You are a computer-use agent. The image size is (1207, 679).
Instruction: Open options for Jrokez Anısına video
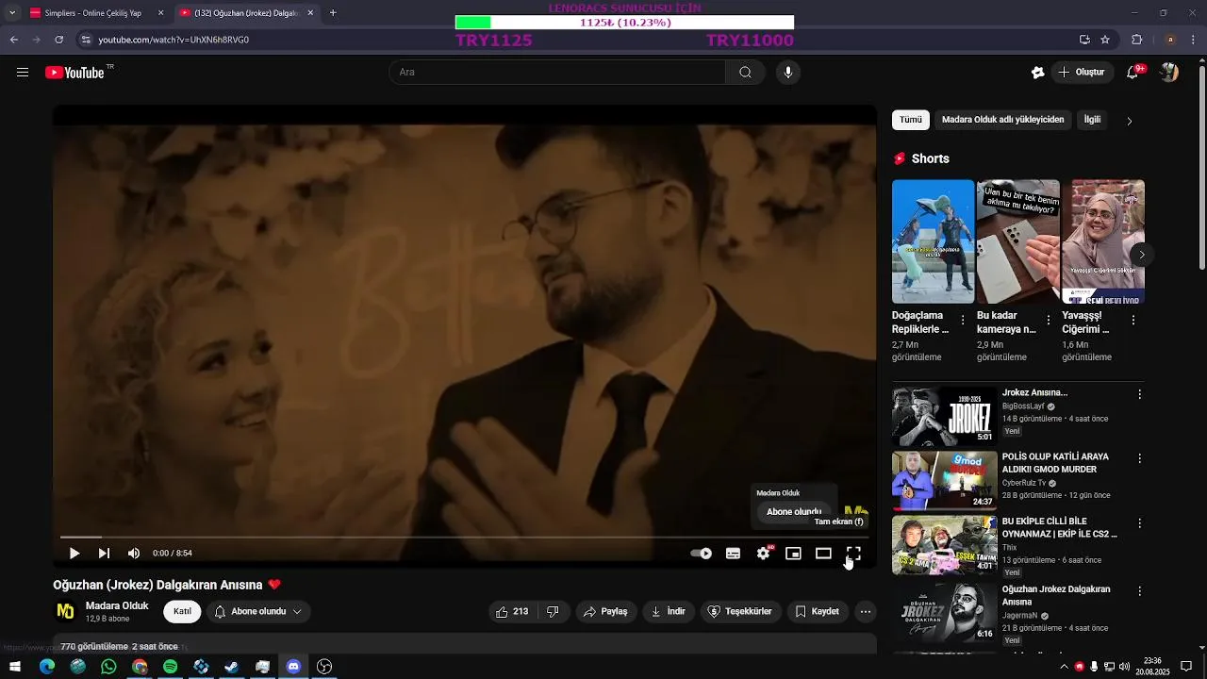[x=1139, y=394]
